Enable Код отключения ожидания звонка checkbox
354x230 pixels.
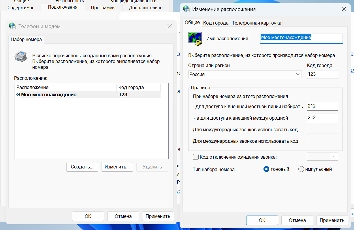[x=196, y=157]
